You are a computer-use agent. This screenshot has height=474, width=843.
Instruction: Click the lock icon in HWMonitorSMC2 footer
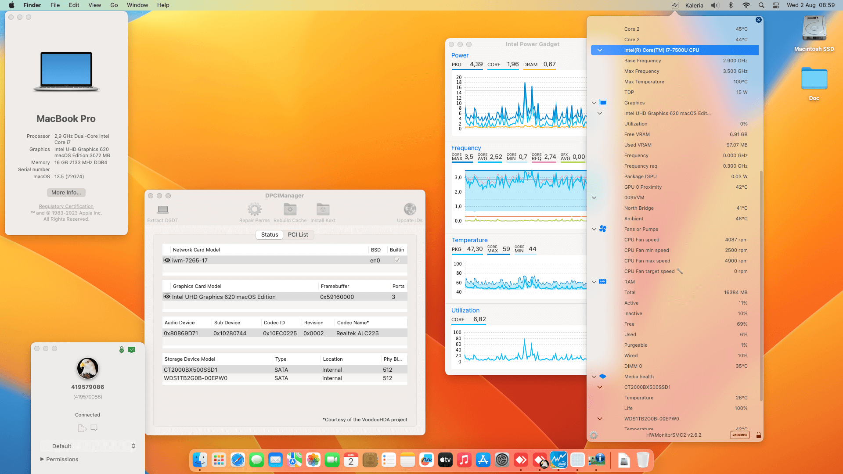(758, 435)
